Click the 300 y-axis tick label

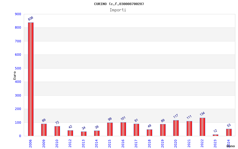pyautogui.click(x=18, y=95)
